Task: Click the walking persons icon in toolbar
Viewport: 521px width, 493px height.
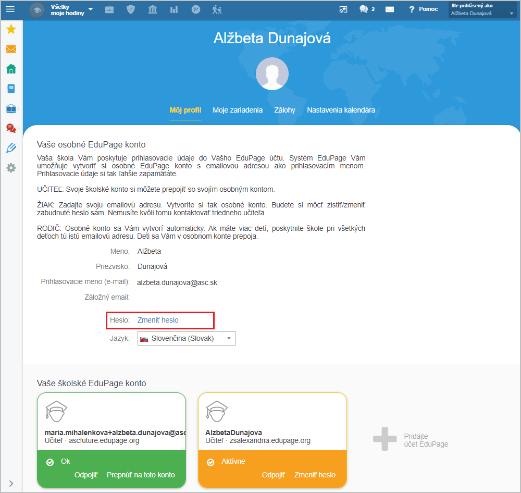Action: (x=217, y=9)
